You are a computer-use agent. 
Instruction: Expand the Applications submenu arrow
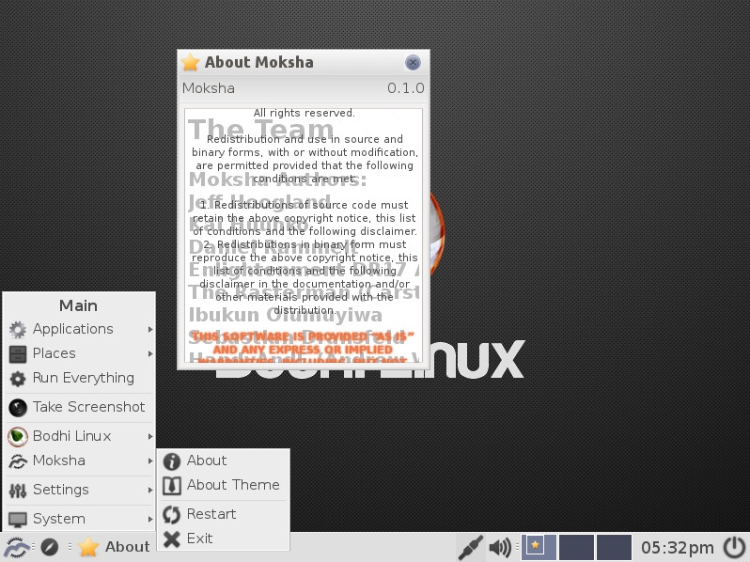150,330
